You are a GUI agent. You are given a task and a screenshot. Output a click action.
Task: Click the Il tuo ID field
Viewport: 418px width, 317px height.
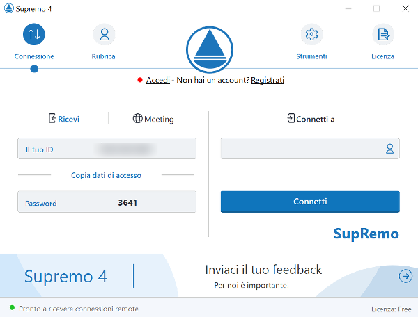click(107, 148)
